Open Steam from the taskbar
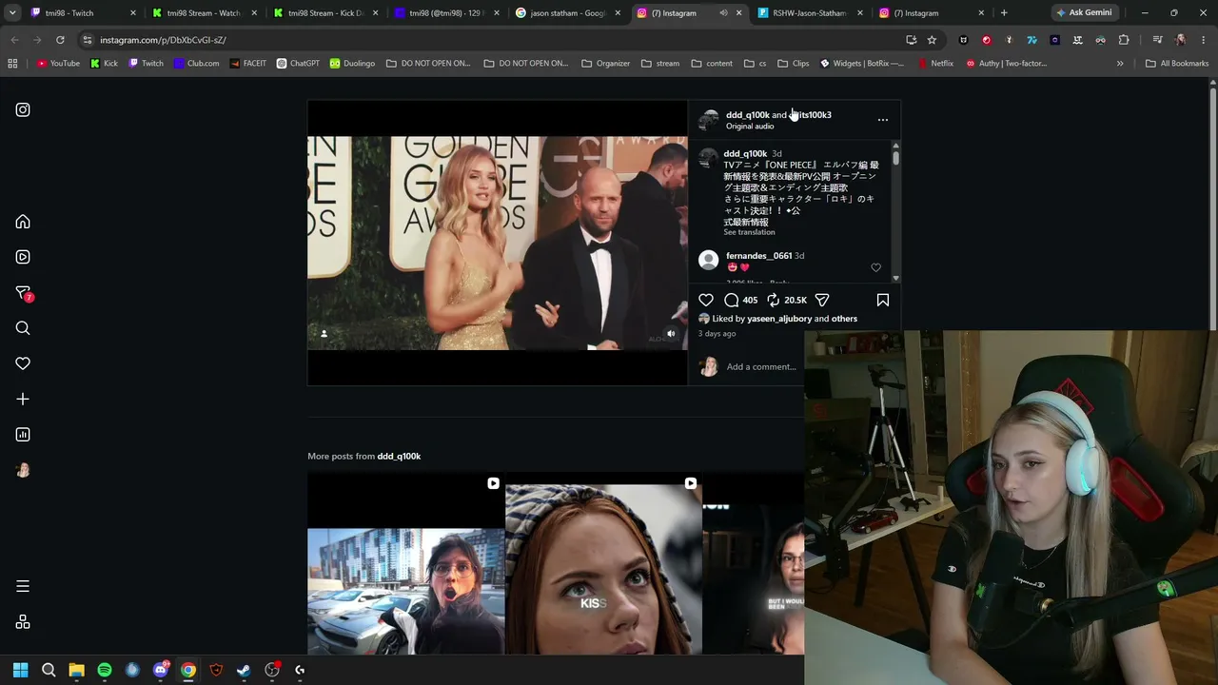This screenshot has width=1218, height=685. [244, 670]
